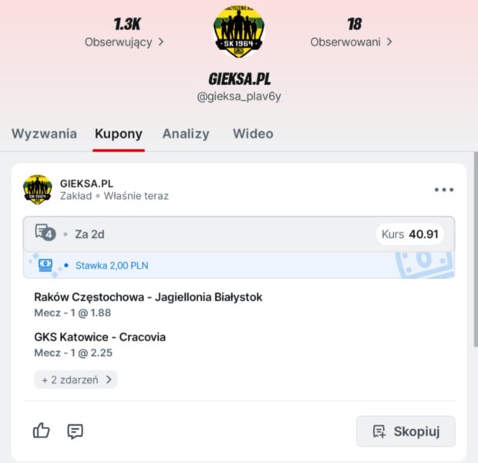Open the three-dot options menu

tap(444, 190)
